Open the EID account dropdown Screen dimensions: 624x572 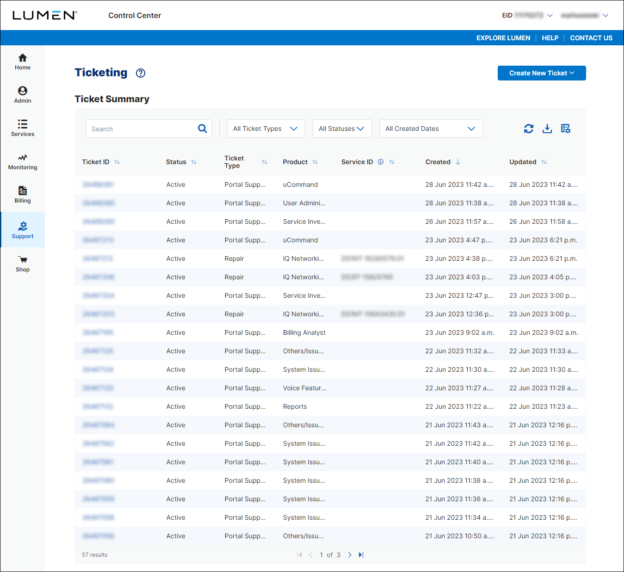tap(527, 15)
